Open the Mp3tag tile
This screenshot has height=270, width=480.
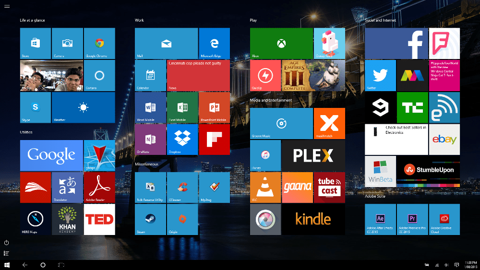pyautogui.click(x=214, y=188)
